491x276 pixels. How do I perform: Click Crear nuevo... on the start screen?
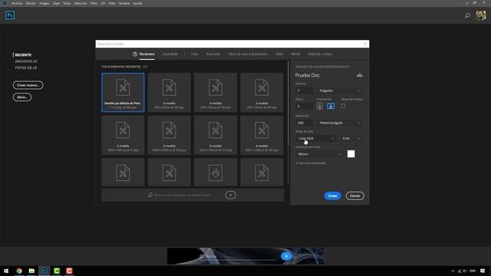(x=28, y=85)
